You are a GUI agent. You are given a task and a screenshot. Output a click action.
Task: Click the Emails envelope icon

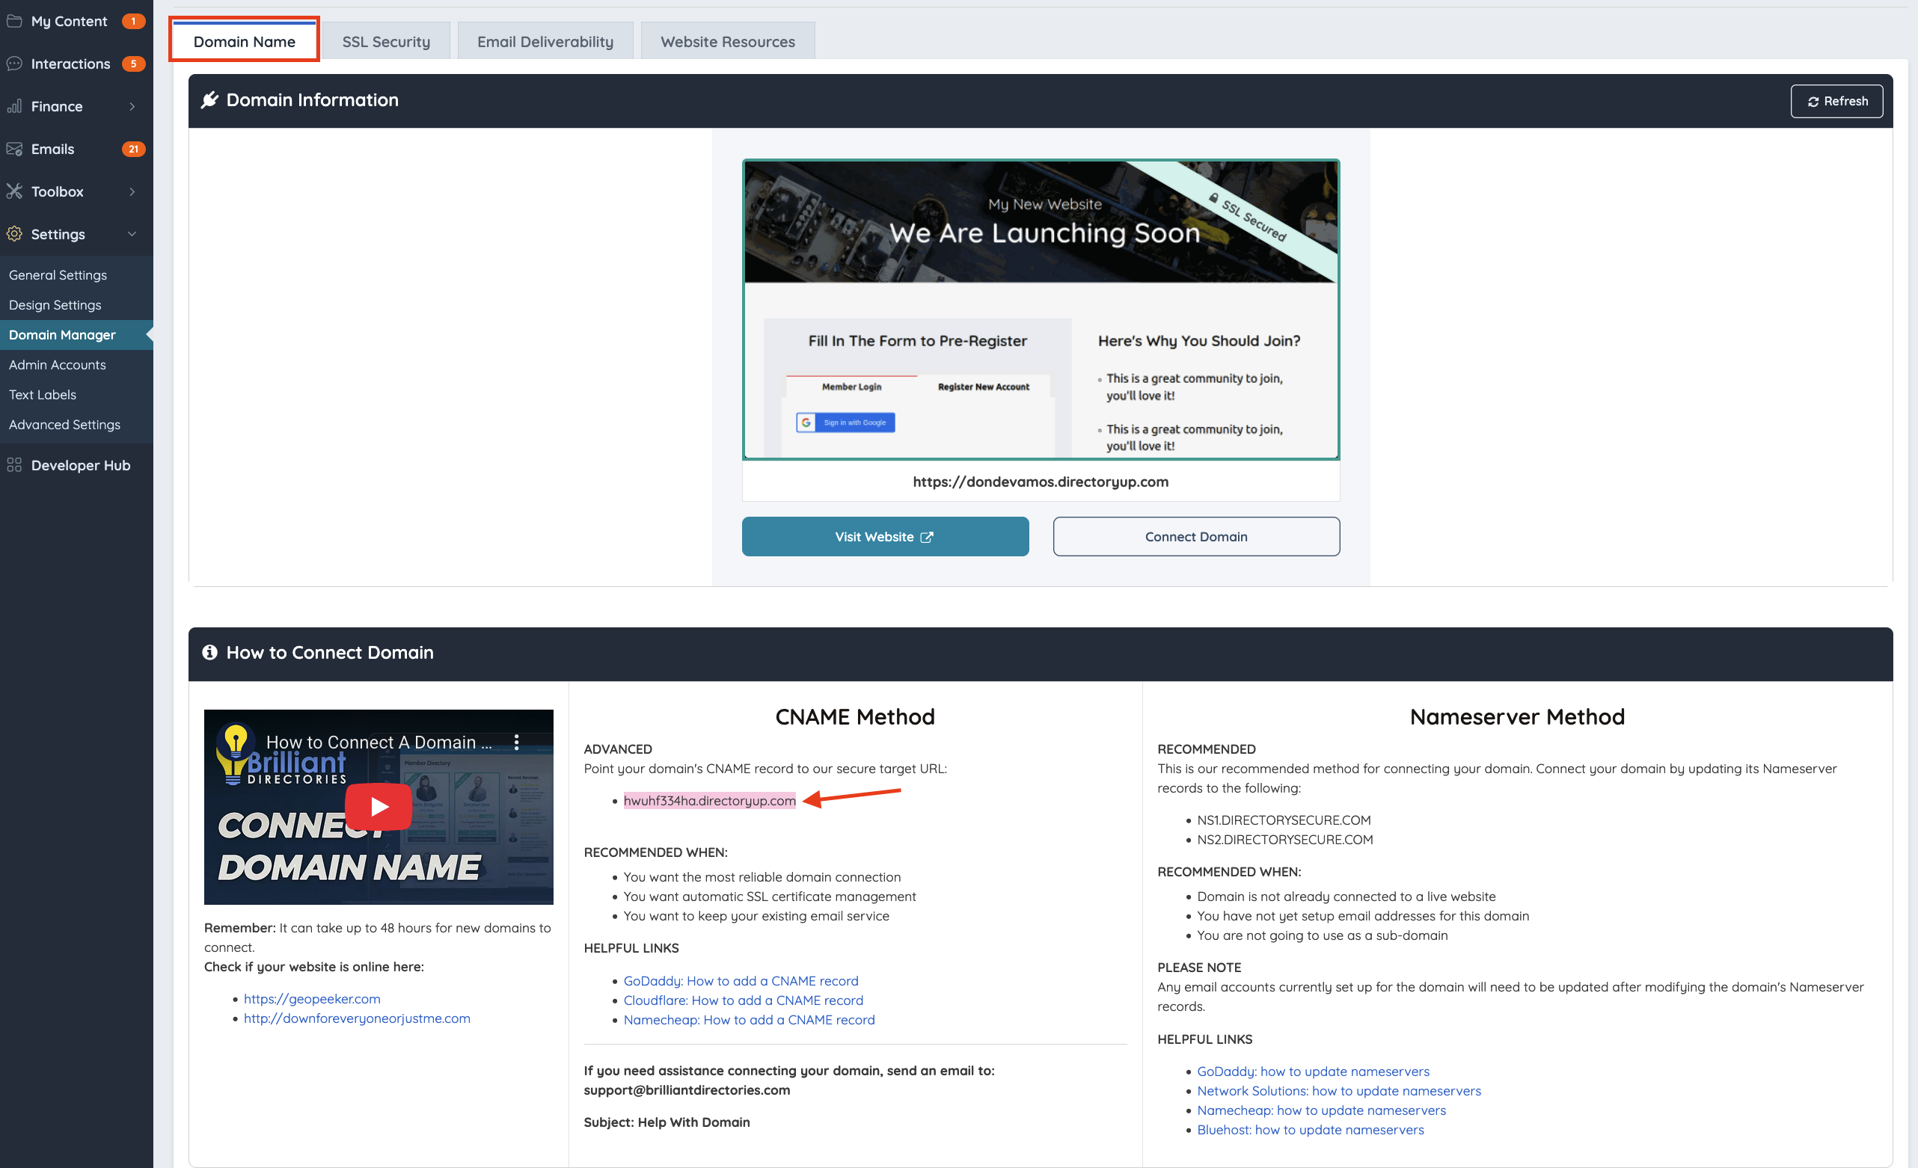pos(14,149)
